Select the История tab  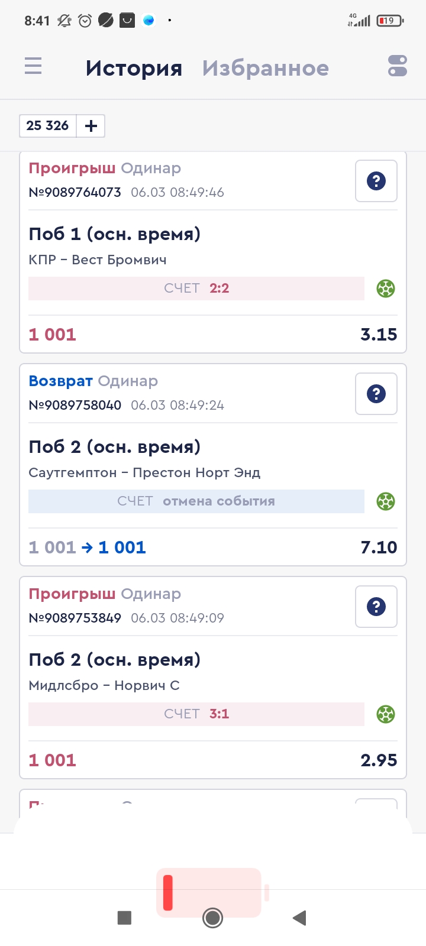pos(134,68)
